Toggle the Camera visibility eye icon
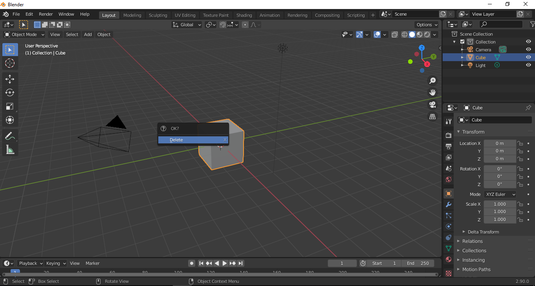This screenshot has width=535, height=286. pos(528,49)
